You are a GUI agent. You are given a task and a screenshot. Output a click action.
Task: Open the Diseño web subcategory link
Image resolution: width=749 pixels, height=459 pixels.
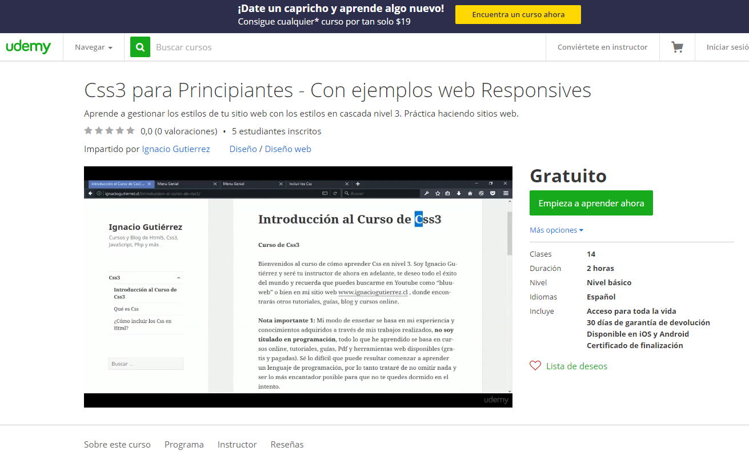[288, 149]
